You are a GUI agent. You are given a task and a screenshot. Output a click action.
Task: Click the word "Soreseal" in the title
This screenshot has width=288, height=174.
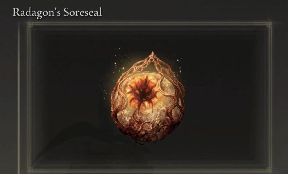pos(83,12)
